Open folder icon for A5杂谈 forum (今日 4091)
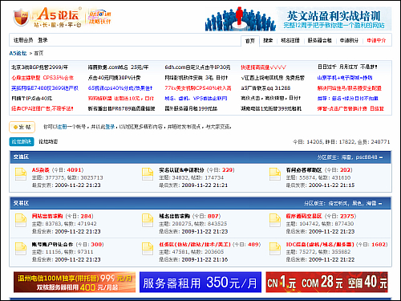The image size is (401, 301). (21, 174)
